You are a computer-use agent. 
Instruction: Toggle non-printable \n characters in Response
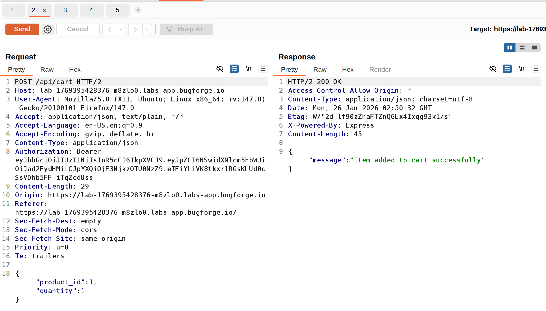tap(522, 69)
